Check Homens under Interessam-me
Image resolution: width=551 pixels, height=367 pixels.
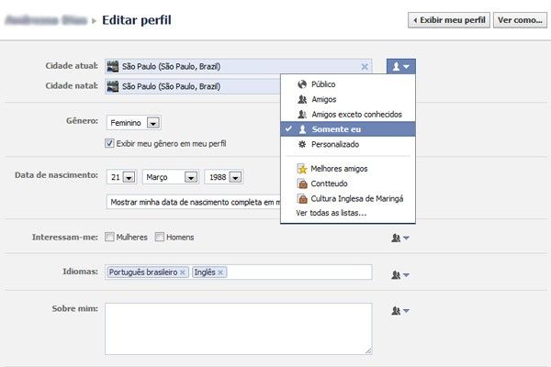[160, 237]
